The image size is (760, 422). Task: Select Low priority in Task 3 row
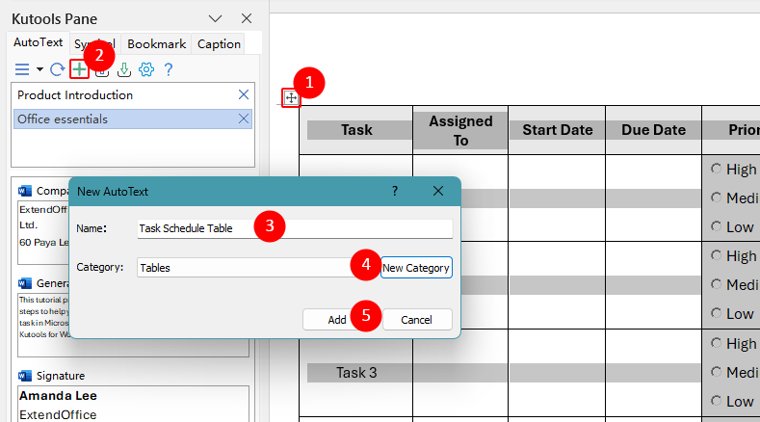pos(716,401)
